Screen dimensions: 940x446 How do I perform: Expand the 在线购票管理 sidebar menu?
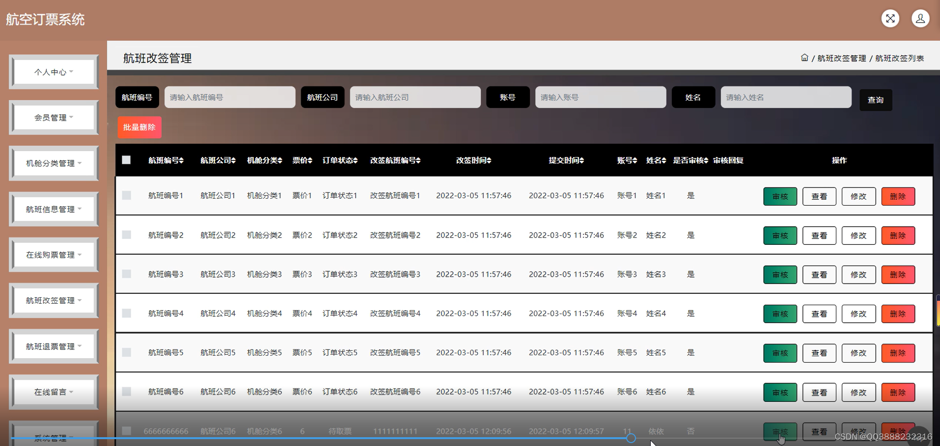coord(54,255)
